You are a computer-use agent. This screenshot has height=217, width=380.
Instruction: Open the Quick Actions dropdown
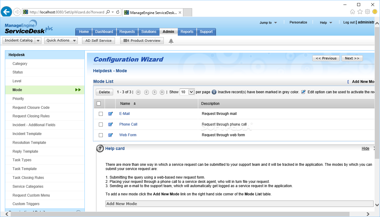(x=61, y=41)
